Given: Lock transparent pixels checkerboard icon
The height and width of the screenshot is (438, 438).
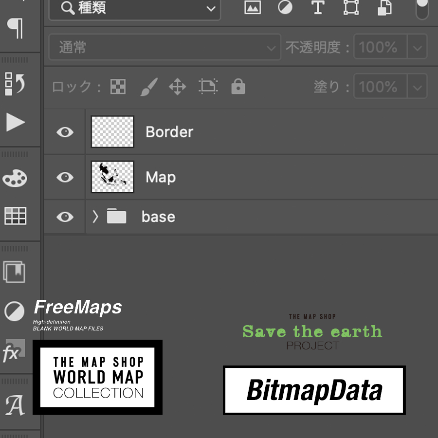Looking at the screenshot, I should tap(118, 87).
